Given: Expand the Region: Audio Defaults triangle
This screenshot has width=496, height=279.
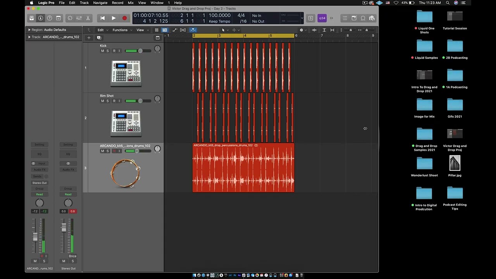Looking at the screenshot, I should pyautogui.click(x=29, y=29).
